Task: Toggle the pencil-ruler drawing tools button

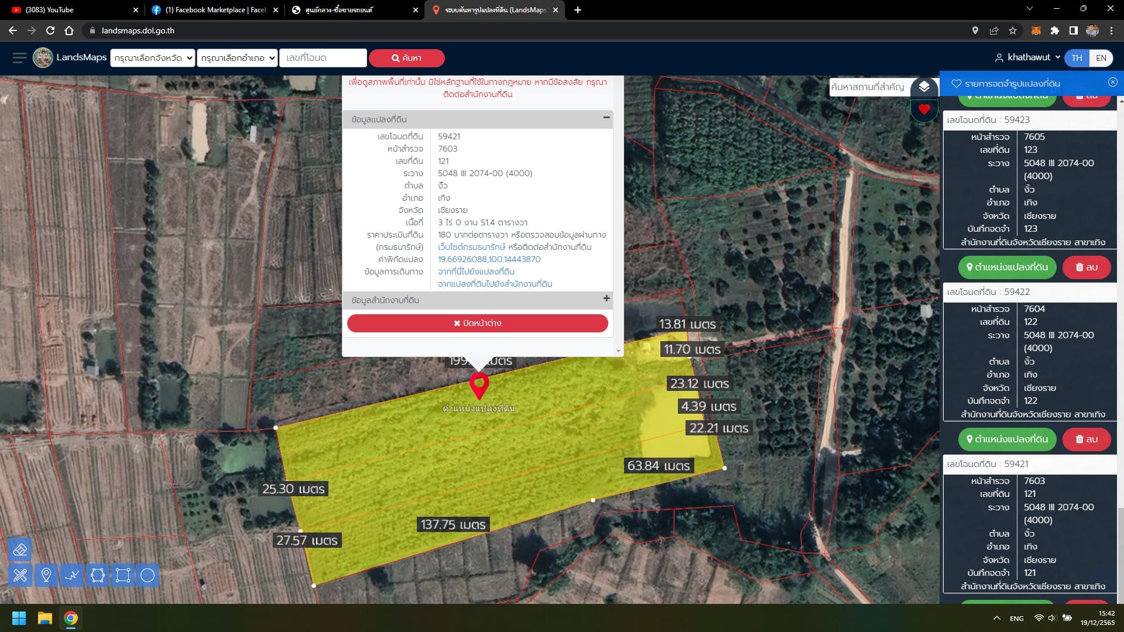Action: pos(20,575)
